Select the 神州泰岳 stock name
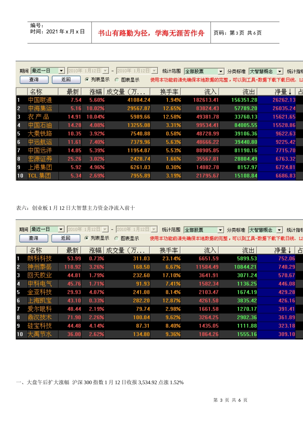 [40, 267]
